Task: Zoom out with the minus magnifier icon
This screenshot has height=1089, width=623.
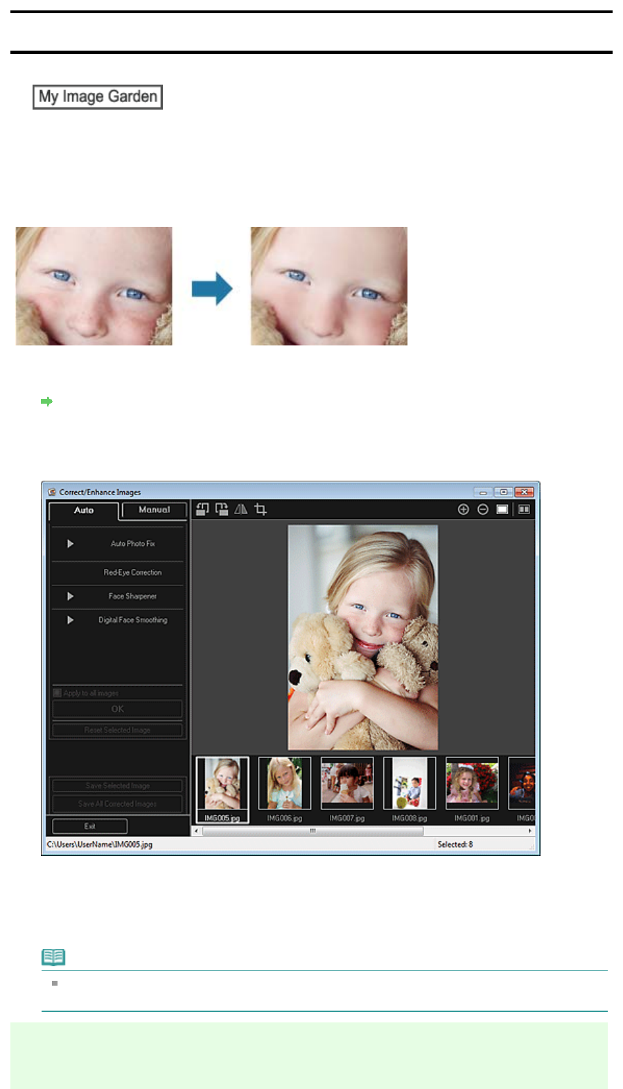Action: (x=483, y=509)
